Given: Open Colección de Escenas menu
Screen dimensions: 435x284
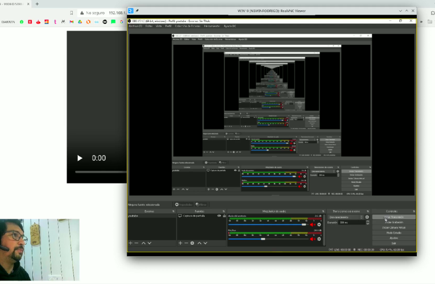Looking at the screenshot, I should click(x=188, y=26).
